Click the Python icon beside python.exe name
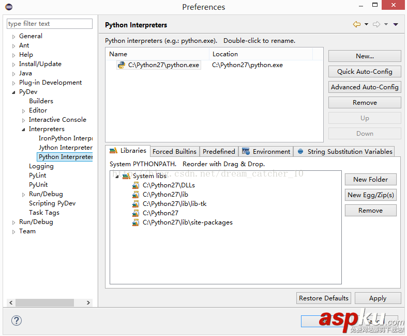407x336 pixels. [121, 65]
